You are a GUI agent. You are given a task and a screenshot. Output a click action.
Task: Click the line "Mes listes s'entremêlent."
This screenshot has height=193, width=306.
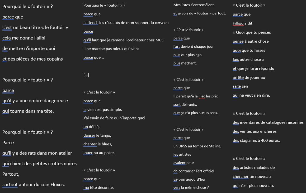(x=194, y=5)
